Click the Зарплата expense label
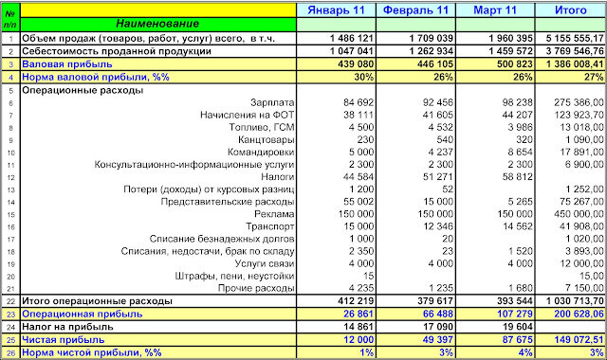The height and width of the screenshot is (360, 607). click(272, 102)
